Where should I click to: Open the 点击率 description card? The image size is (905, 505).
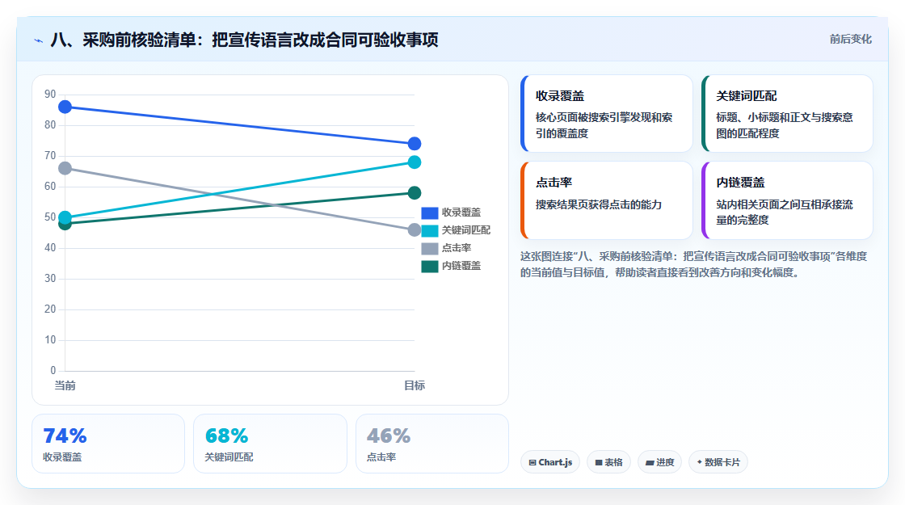point(607,200)
